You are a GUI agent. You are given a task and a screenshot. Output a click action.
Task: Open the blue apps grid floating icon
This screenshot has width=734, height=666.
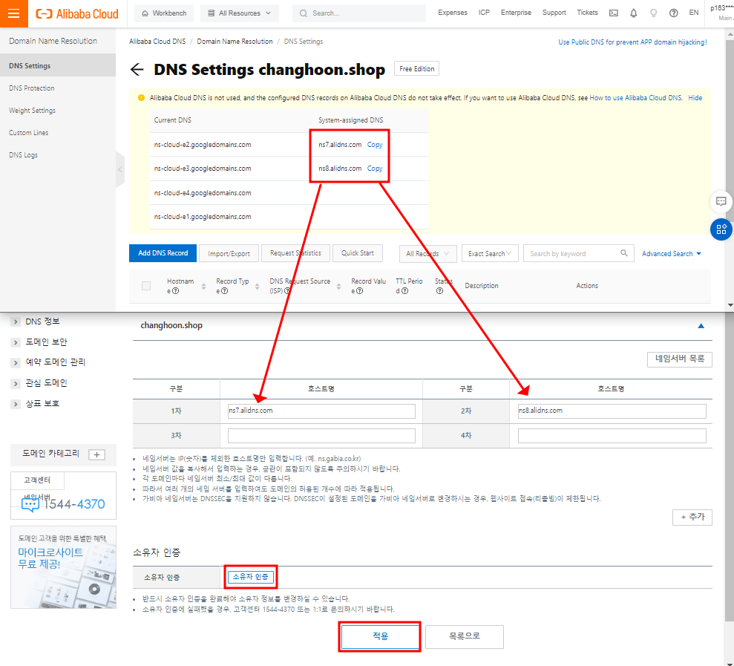point(721,229)
